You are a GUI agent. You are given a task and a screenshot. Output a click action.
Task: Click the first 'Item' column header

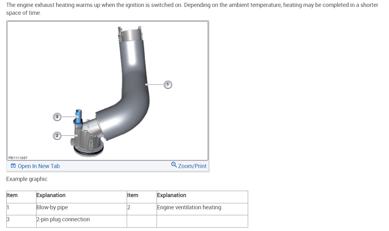pos(21,197)
